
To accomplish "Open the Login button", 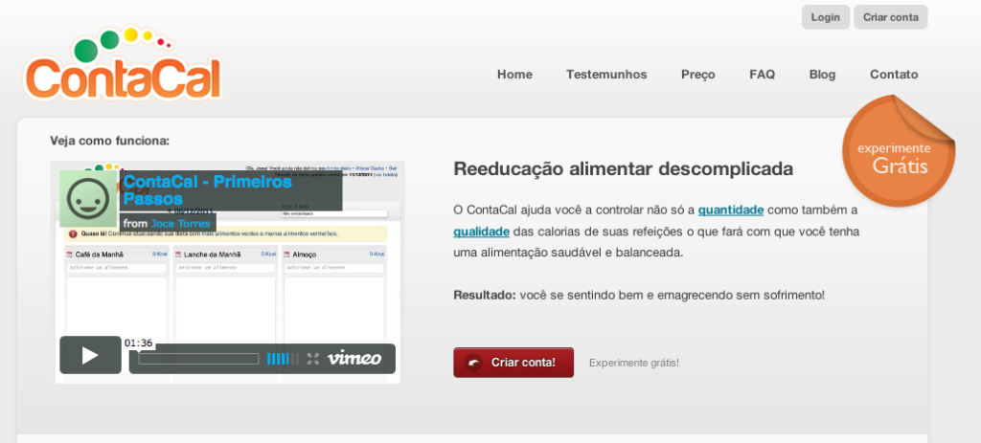I will pyautogui.click(x=825, y=17).
